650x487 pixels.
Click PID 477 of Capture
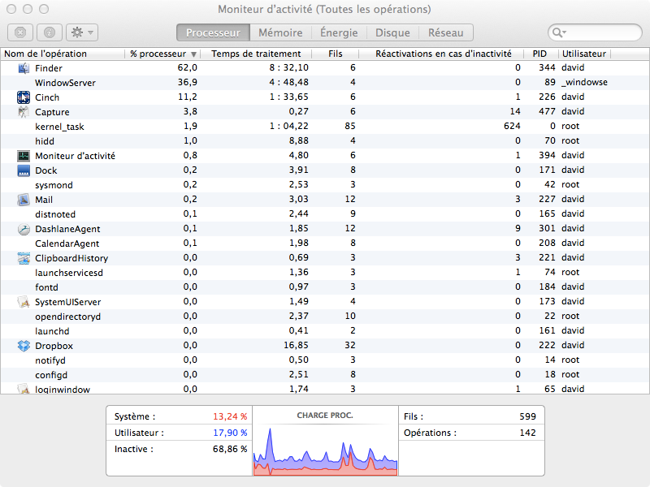(x=547, y=111)
